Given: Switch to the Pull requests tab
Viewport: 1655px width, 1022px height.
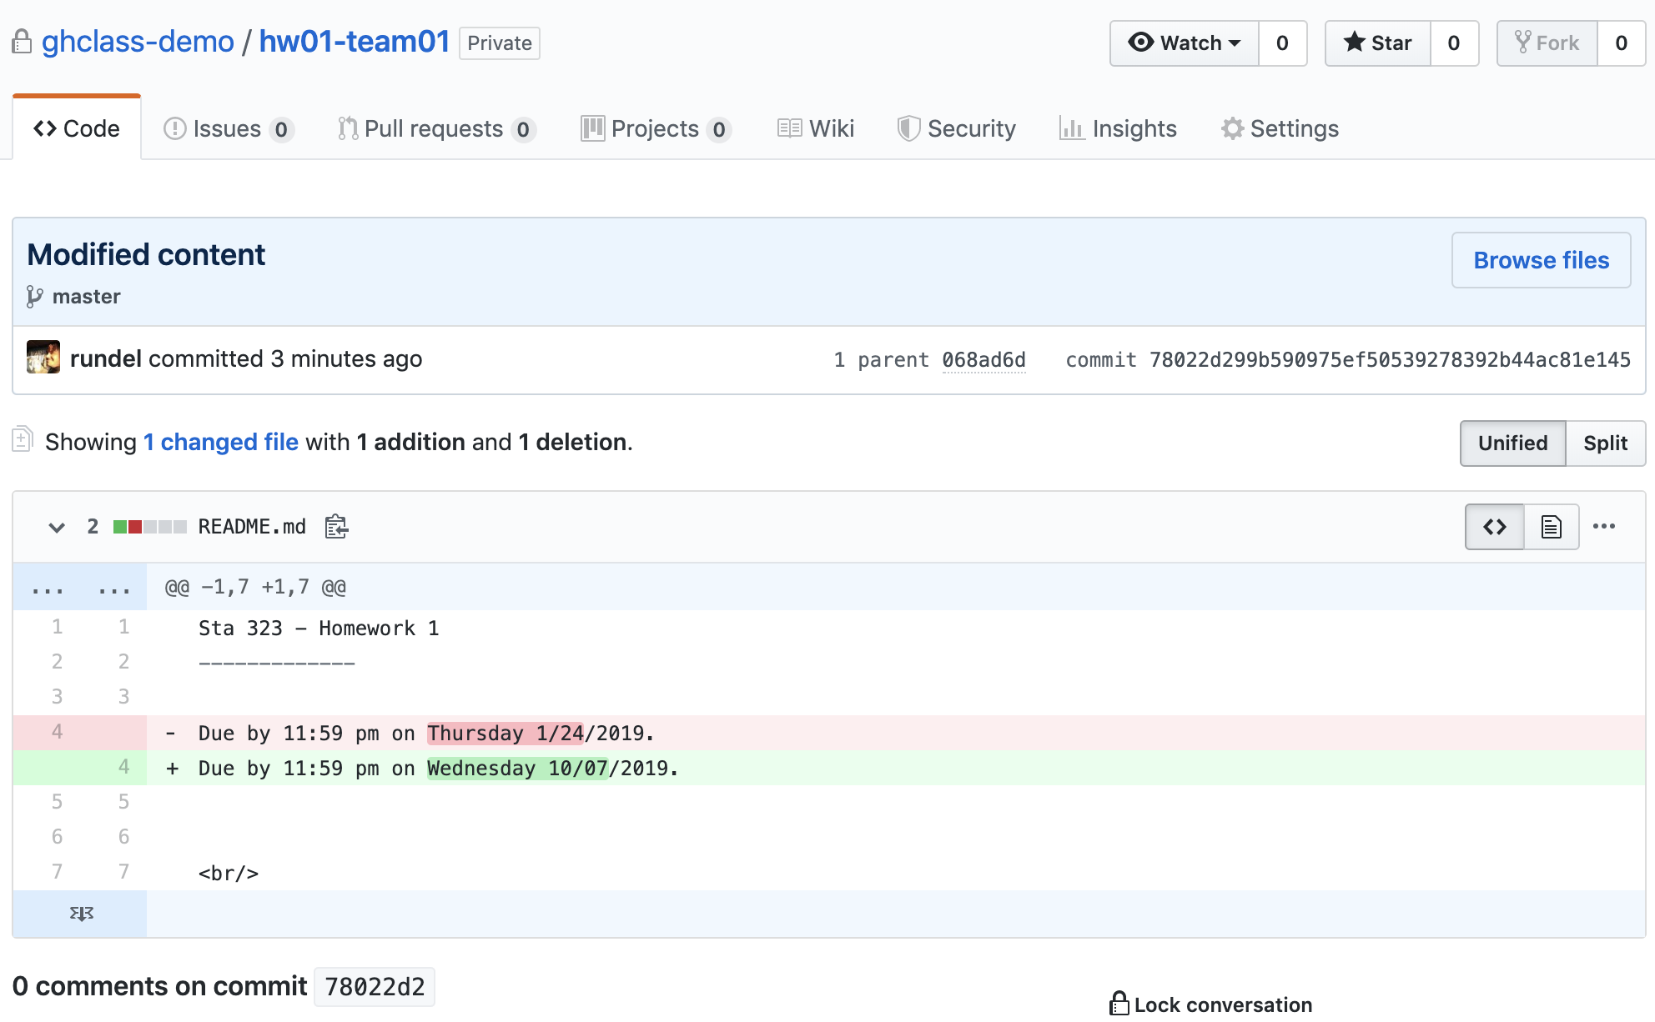Looking at the screenshot, I should coord(436,129).
